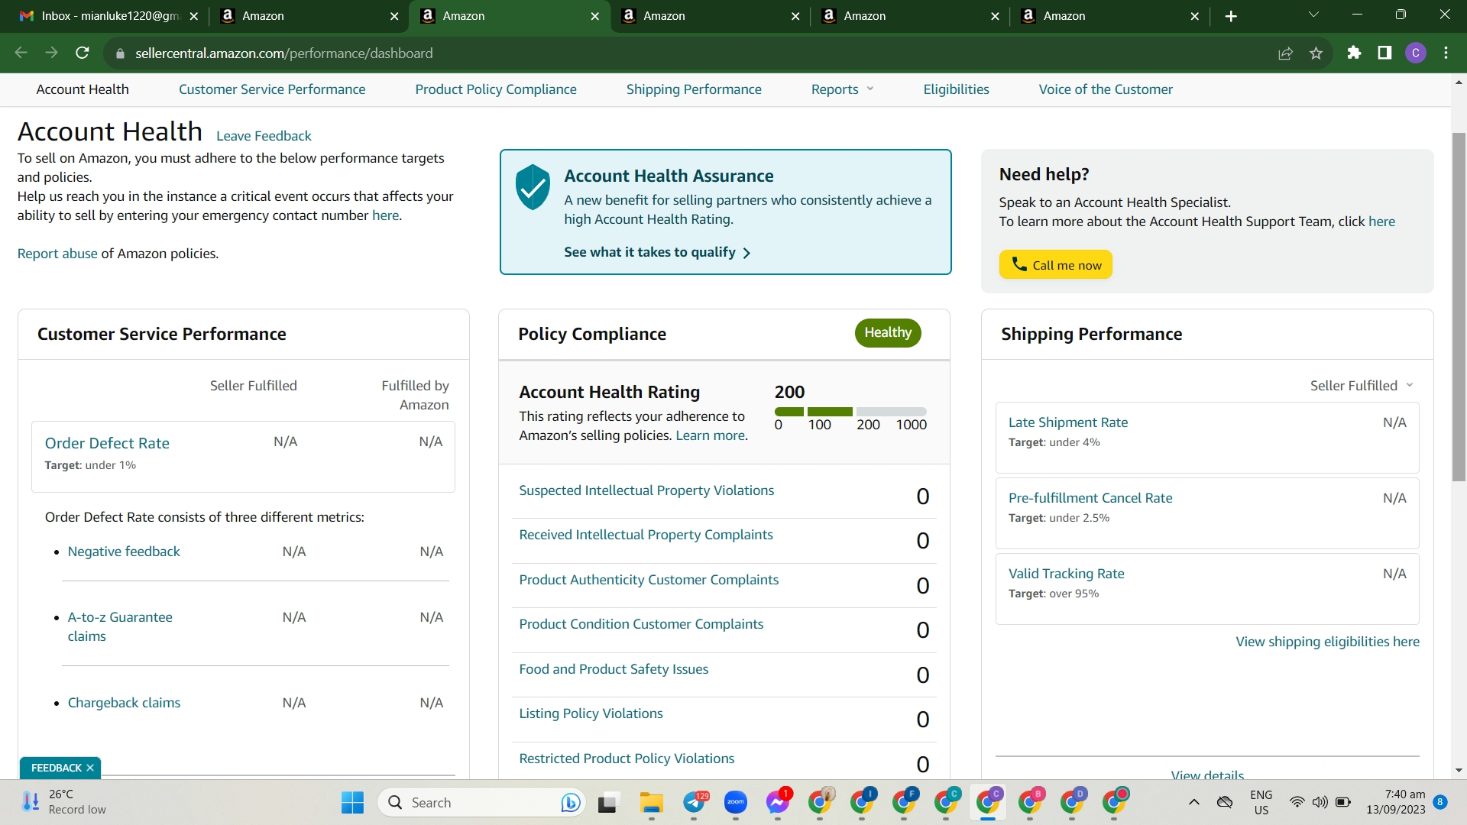Click the Healthy status badge

click(888, 332)
